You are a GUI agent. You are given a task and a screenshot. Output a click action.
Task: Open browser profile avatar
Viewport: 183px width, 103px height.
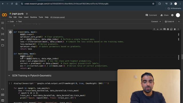point(176,4)
